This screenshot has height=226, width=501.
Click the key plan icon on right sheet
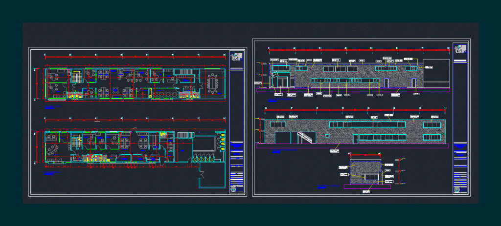click(460, 48)
